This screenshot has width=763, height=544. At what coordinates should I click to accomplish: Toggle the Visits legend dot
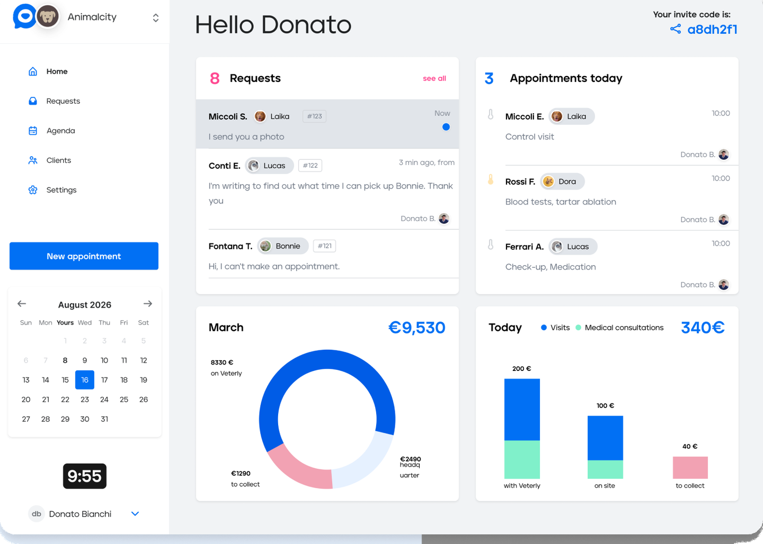544,328
